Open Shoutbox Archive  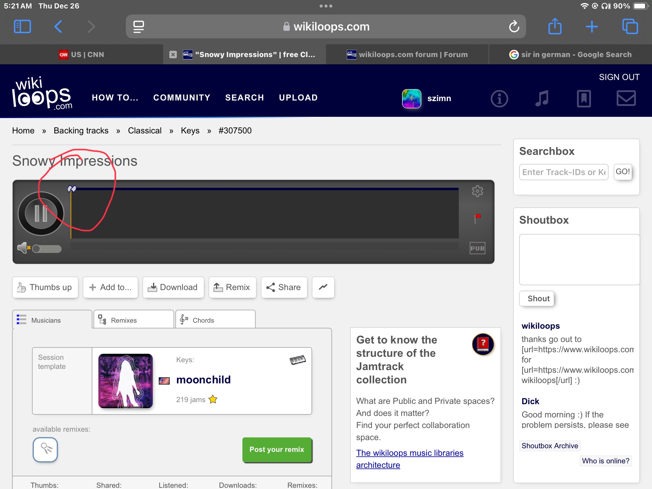[x=550, y=446]
